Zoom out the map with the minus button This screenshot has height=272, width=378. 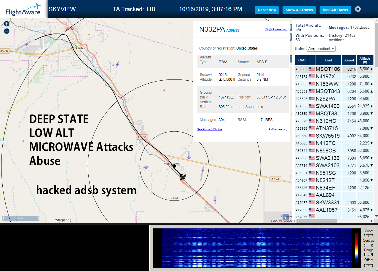coord(7,31)
